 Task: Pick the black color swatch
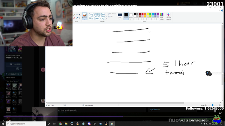[x=135, y=14]
